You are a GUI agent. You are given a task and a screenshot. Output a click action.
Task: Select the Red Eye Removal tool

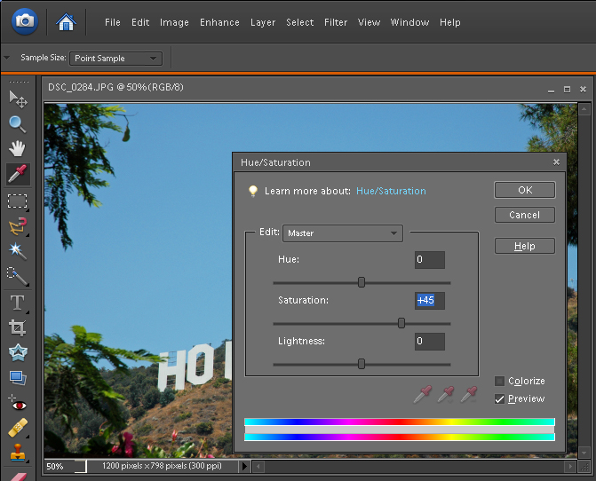17,404
